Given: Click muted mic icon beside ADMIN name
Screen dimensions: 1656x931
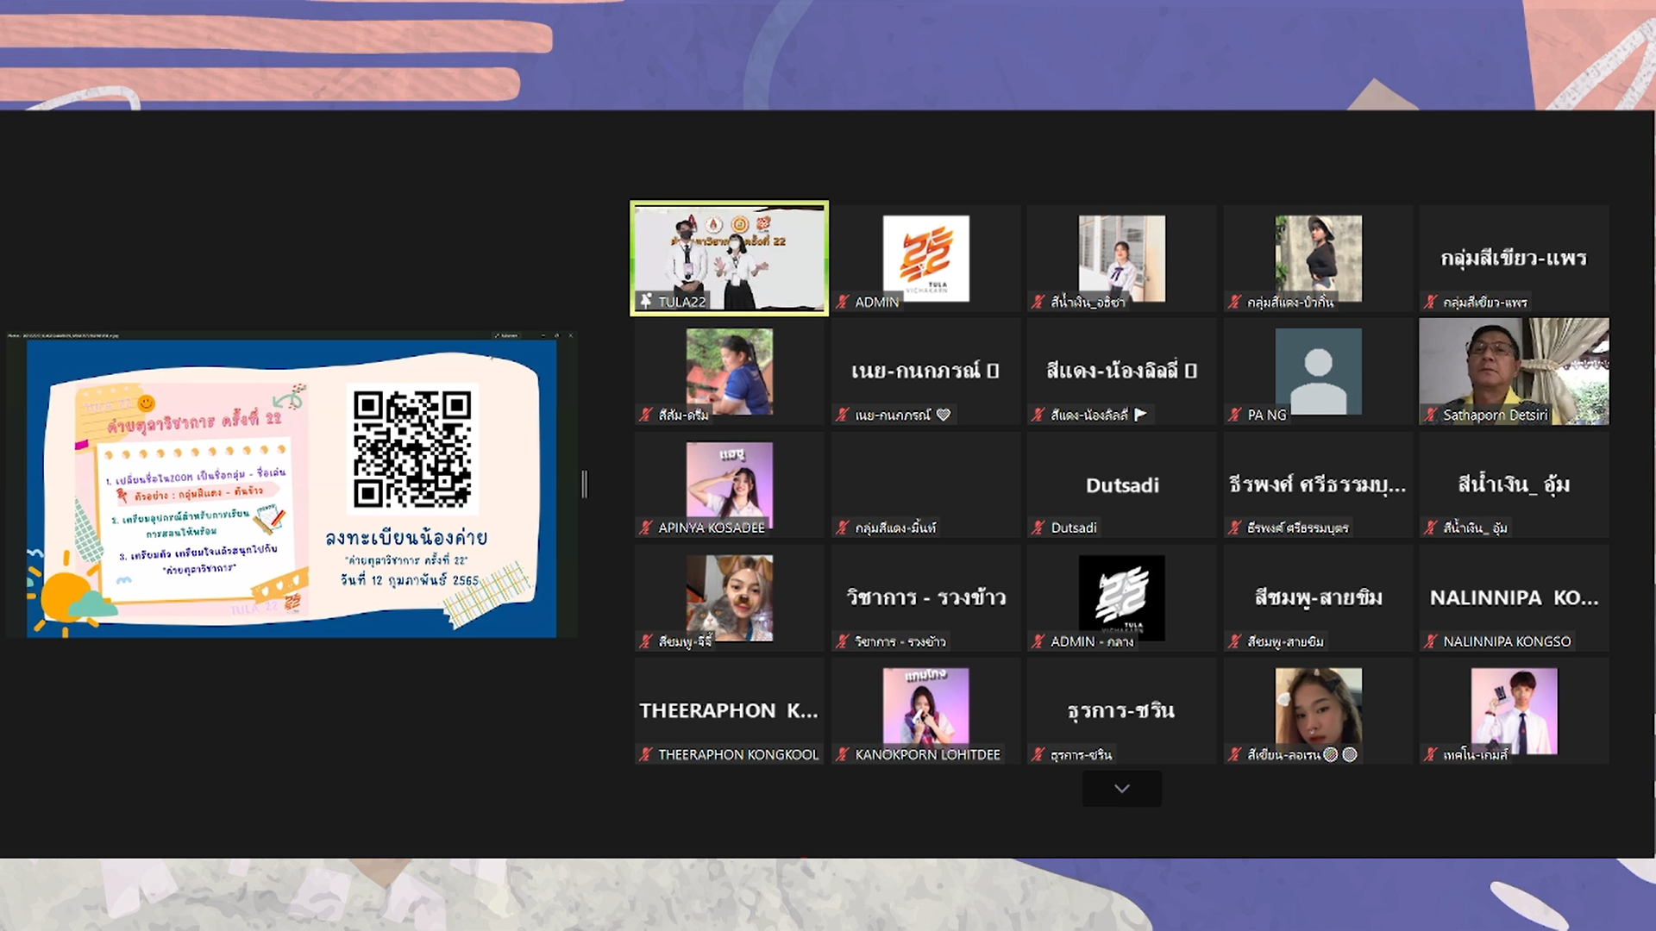Looking at the screenshot, I should tap(843, 302).
